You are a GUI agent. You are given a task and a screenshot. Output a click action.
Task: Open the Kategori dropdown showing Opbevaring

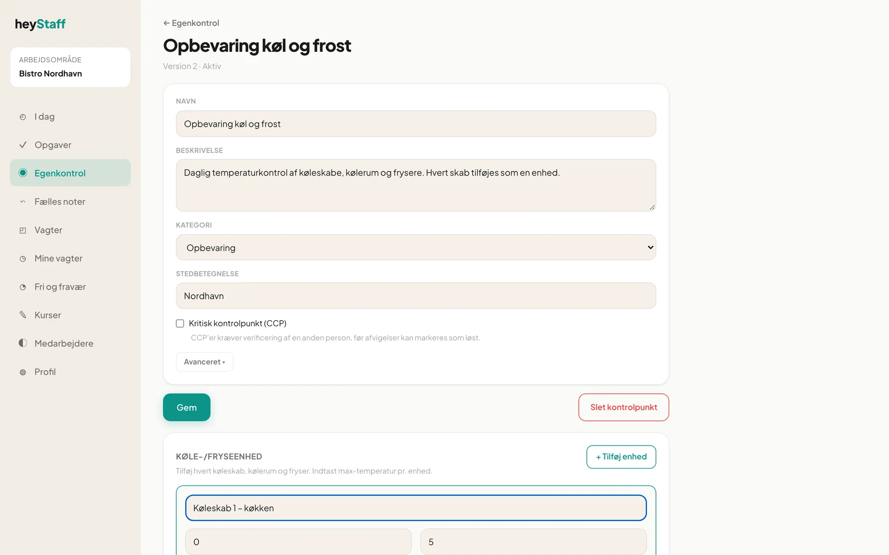pyautogui.click(x=416, y=248)
